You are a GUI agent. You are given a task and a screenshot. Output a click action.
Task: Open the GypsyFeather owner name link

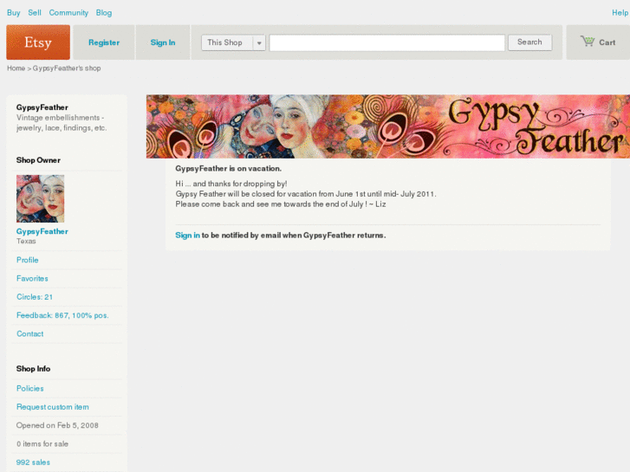tap(42, 231)
